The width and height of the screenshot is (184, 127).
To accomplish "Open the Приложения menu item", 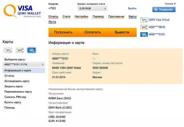I will point(116,16).
